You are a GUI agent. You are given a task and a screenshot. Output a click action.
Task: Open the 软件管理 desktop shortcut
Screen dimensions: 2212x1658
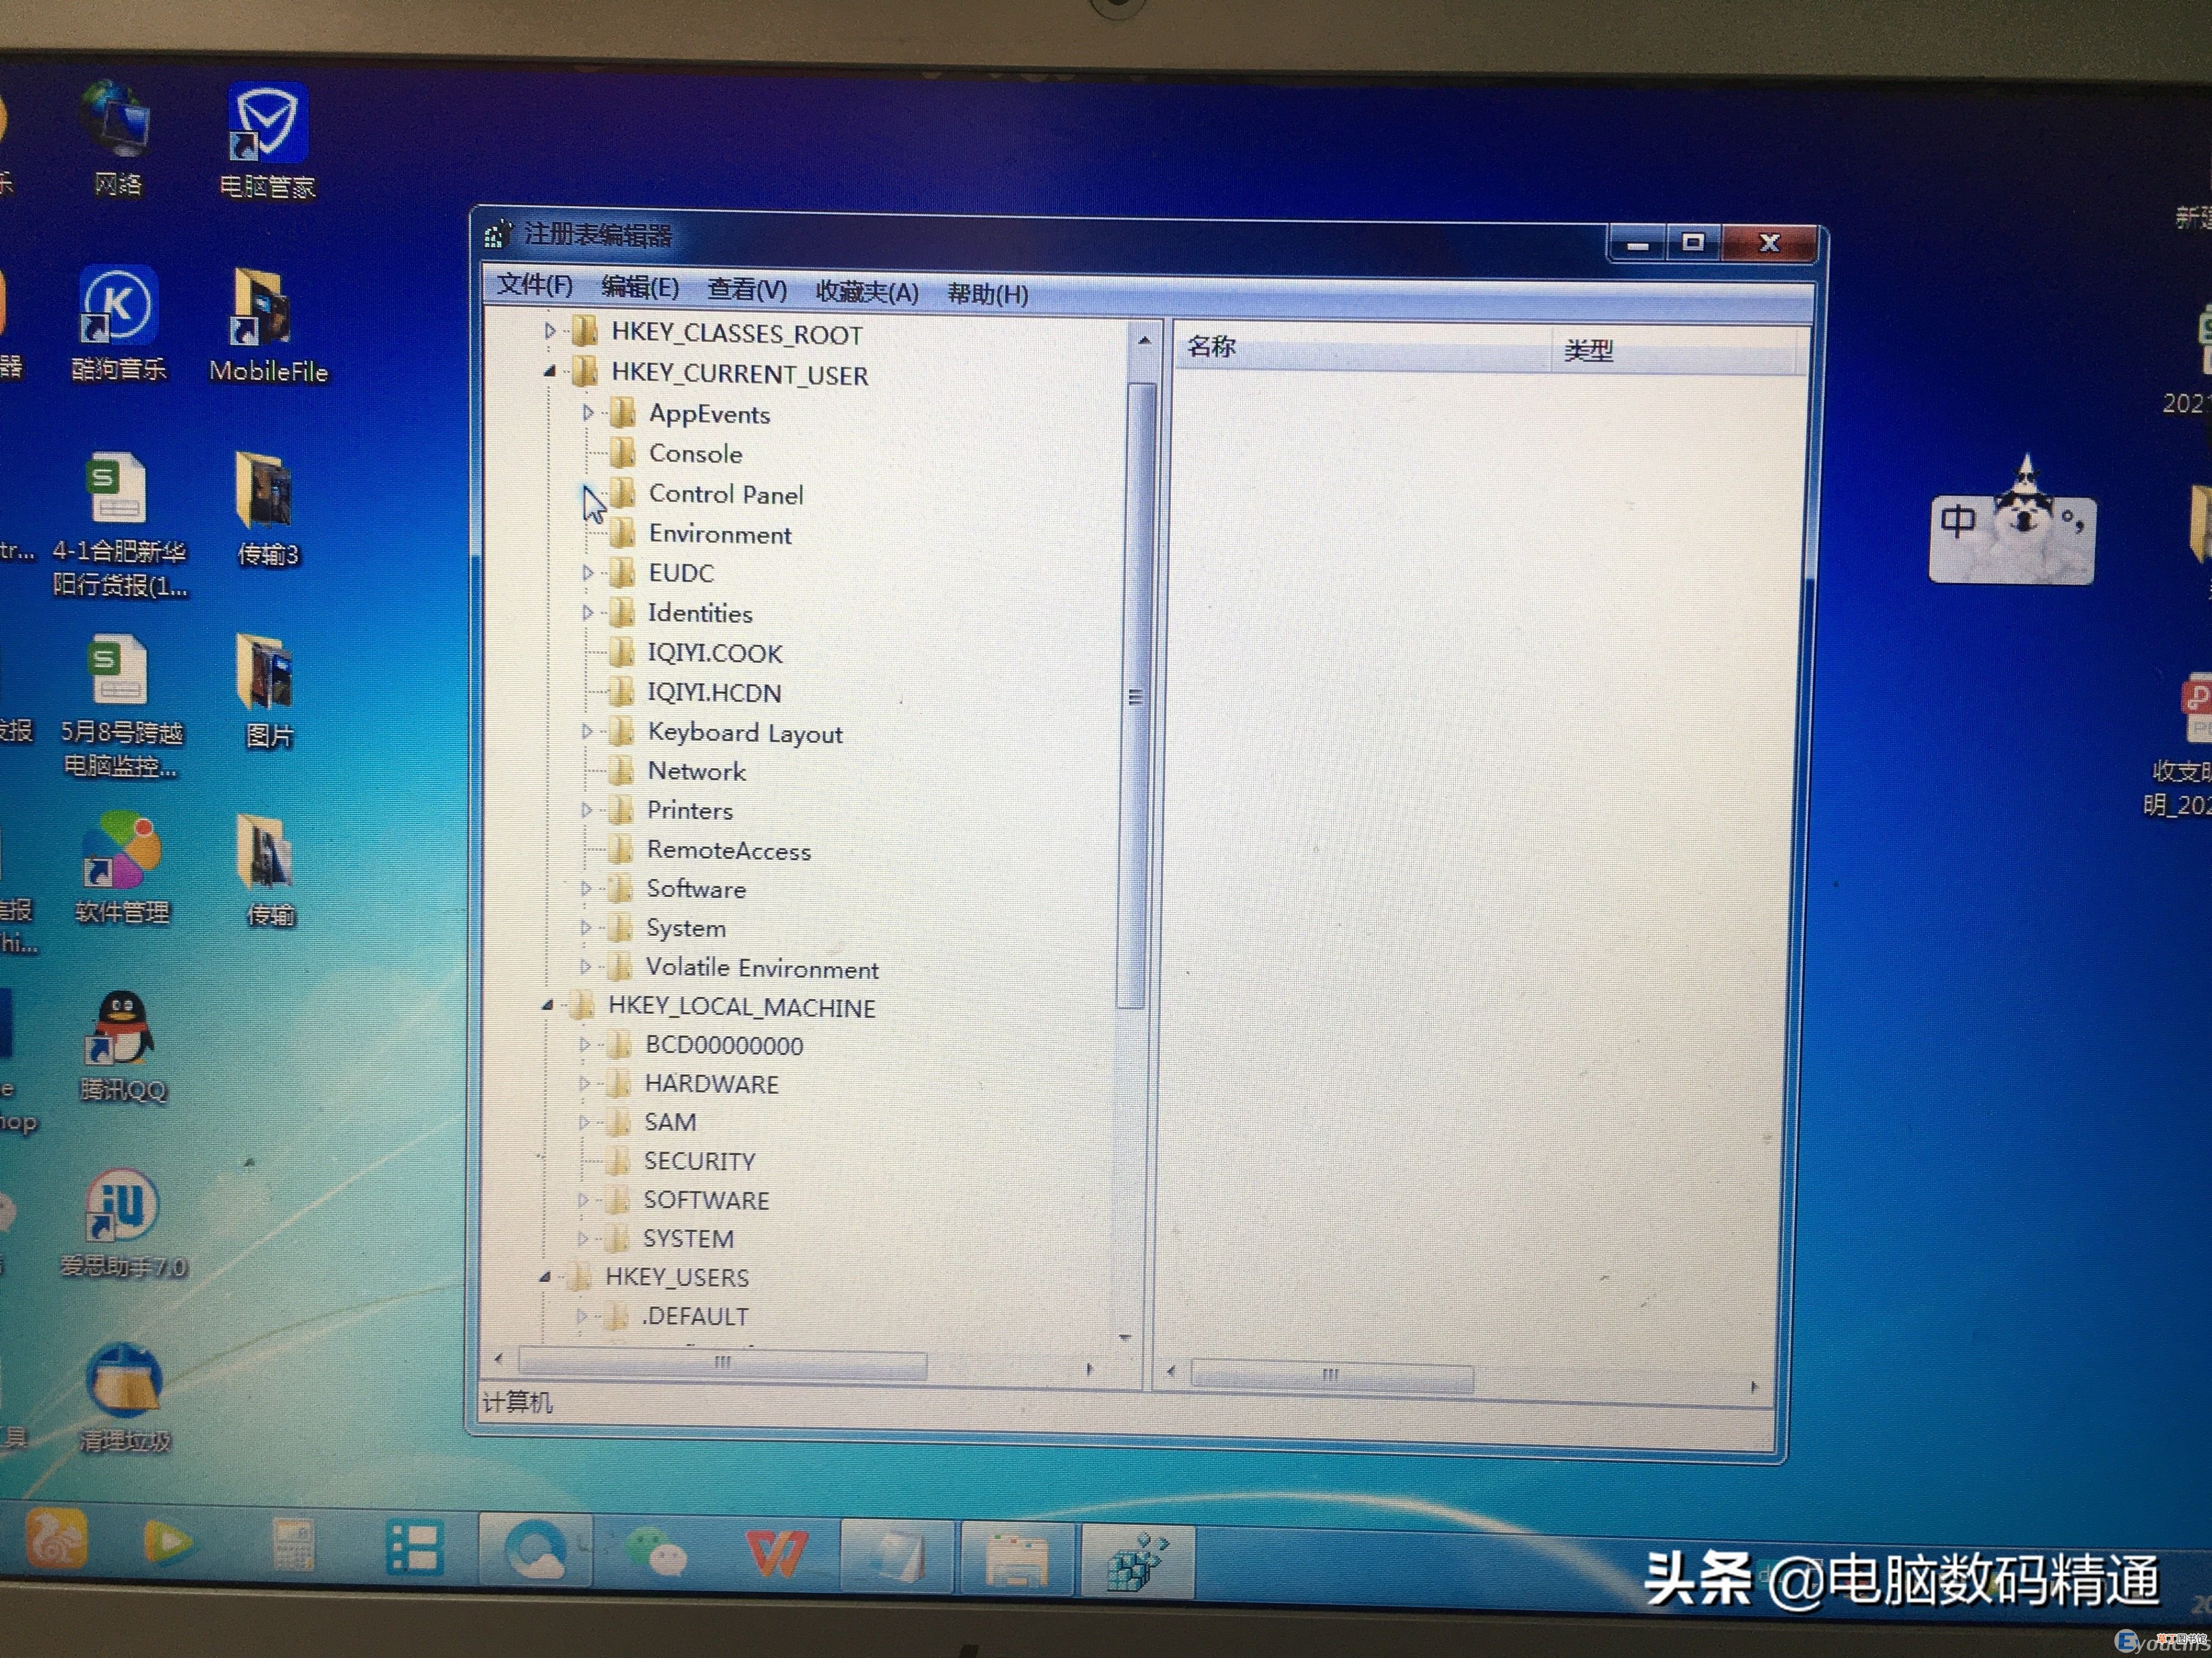pyautogui.click(x=121, y=867)
